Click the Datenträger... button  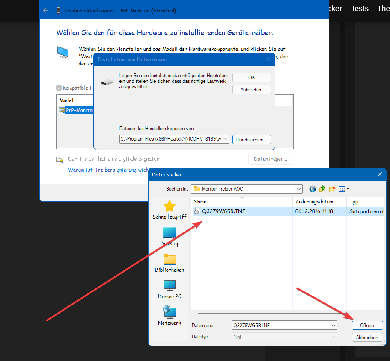pos(271,159)
